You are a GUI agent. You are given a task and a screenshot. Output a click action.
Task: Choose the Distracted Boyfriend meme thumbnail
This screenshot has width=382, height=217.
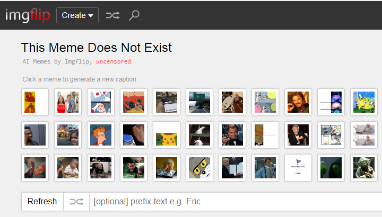click(68, 102)
